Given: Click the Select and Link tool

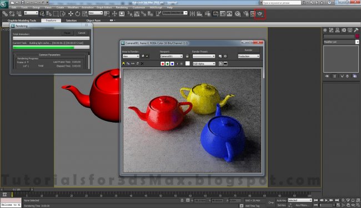Looking at the screenshot, I should pos(5,14).
